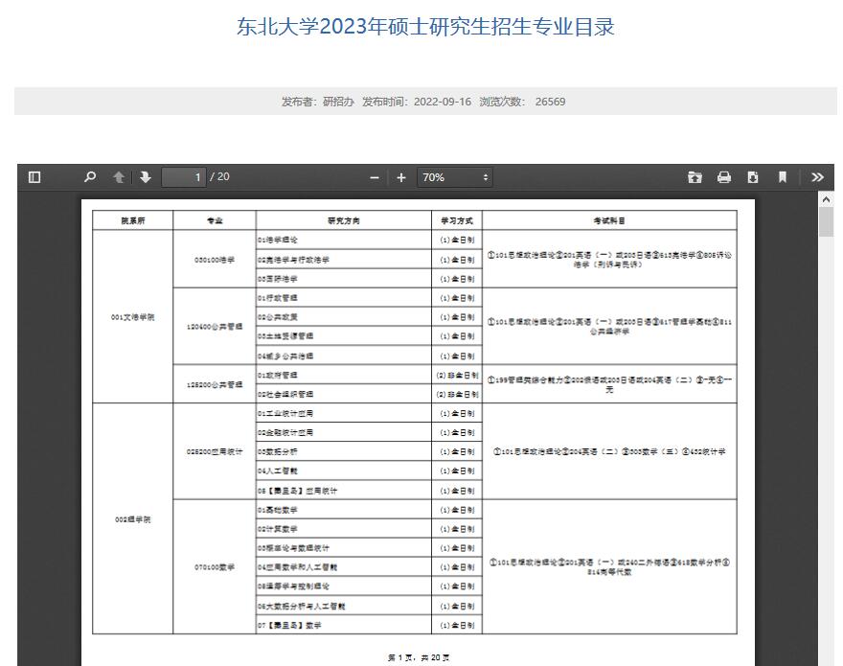Click column header 学习方式
This screenshot has width=843, height=666.
tap(457, 220)
